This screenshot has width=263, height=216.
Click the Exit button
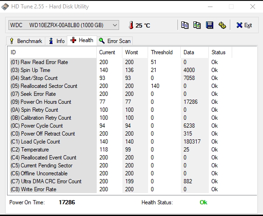[x=244, y=25]
